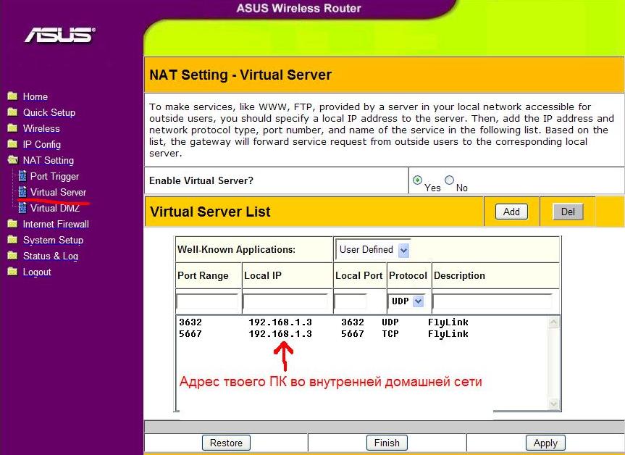Click the Wireless folder icon
Viewport: 625px width, 455px height.
click(x=12, y=128)
